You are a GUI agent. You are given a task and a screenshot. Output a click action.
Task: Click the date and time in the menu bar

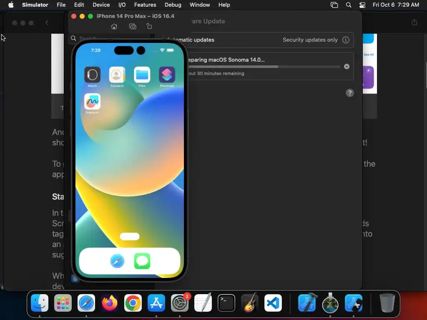[x=396, y=5]
